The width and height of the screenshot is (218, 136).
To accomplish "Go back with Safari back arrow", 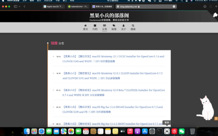I will click(24, 7).
